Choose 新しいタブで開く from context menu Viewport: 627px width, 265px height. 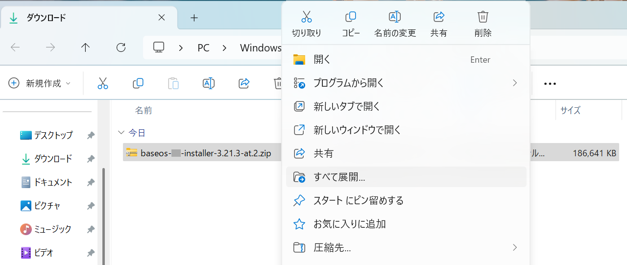[347, 106]
